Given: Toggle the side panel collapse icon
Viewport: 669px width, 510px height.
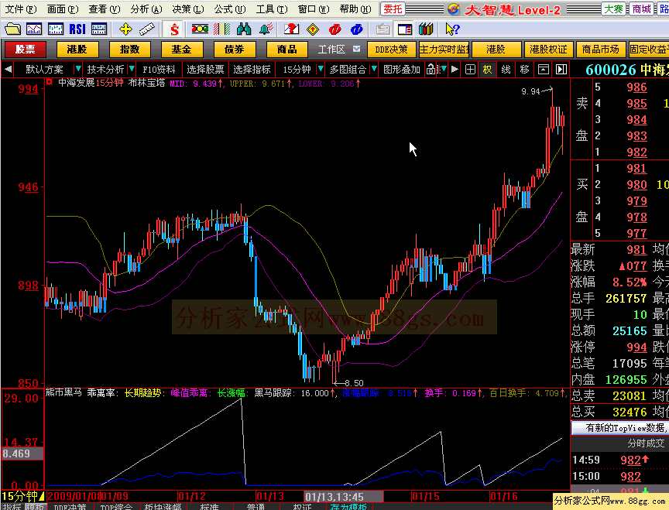Looking at the screenshot, I should point(561,69).
